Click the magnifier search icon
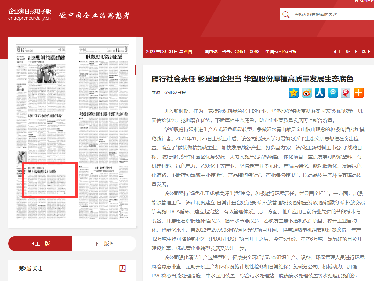Screen dimensions: 374x281 (286, 15)
